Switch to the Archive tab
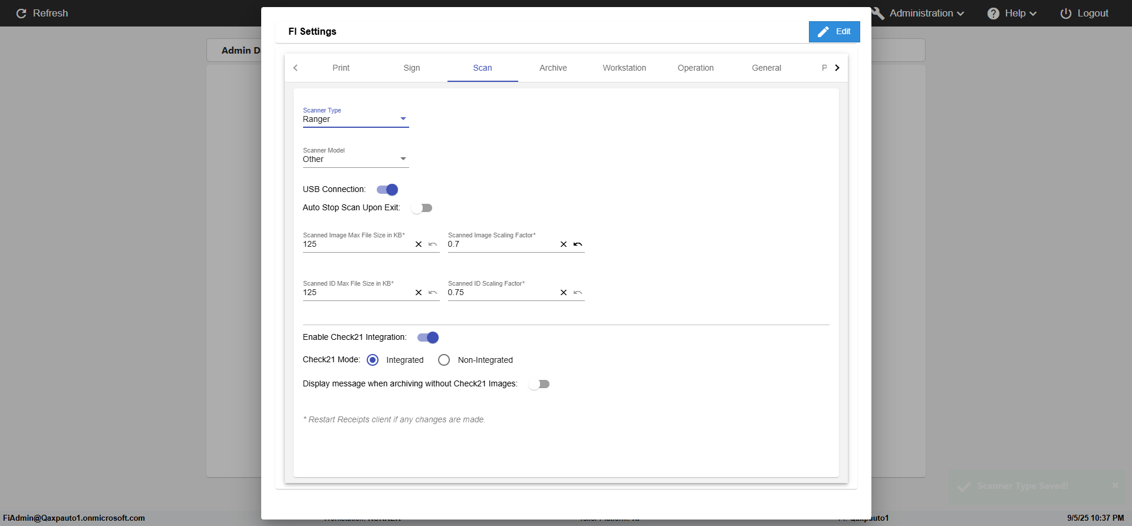The height and width of the screenshot is (526, 1132). click(553, 68)
